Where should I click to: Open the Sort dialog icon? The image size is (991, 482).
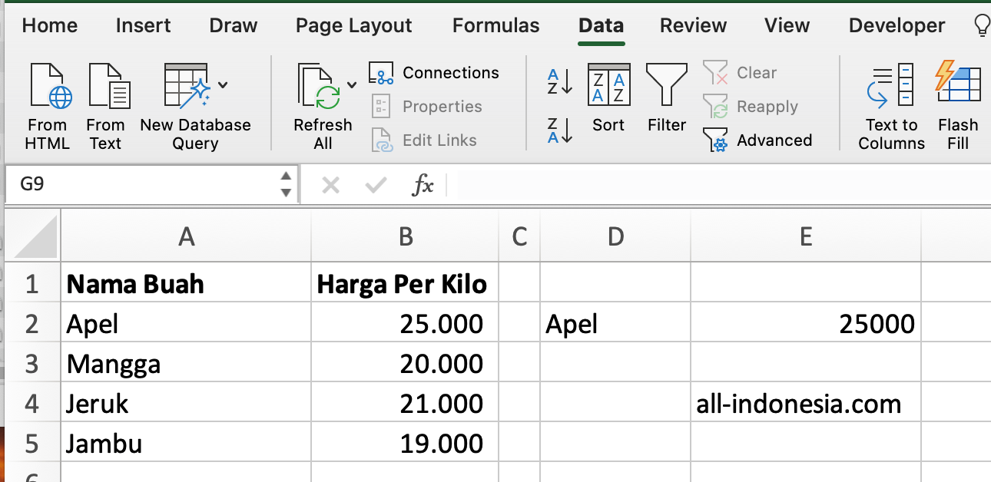pos(608,86)
